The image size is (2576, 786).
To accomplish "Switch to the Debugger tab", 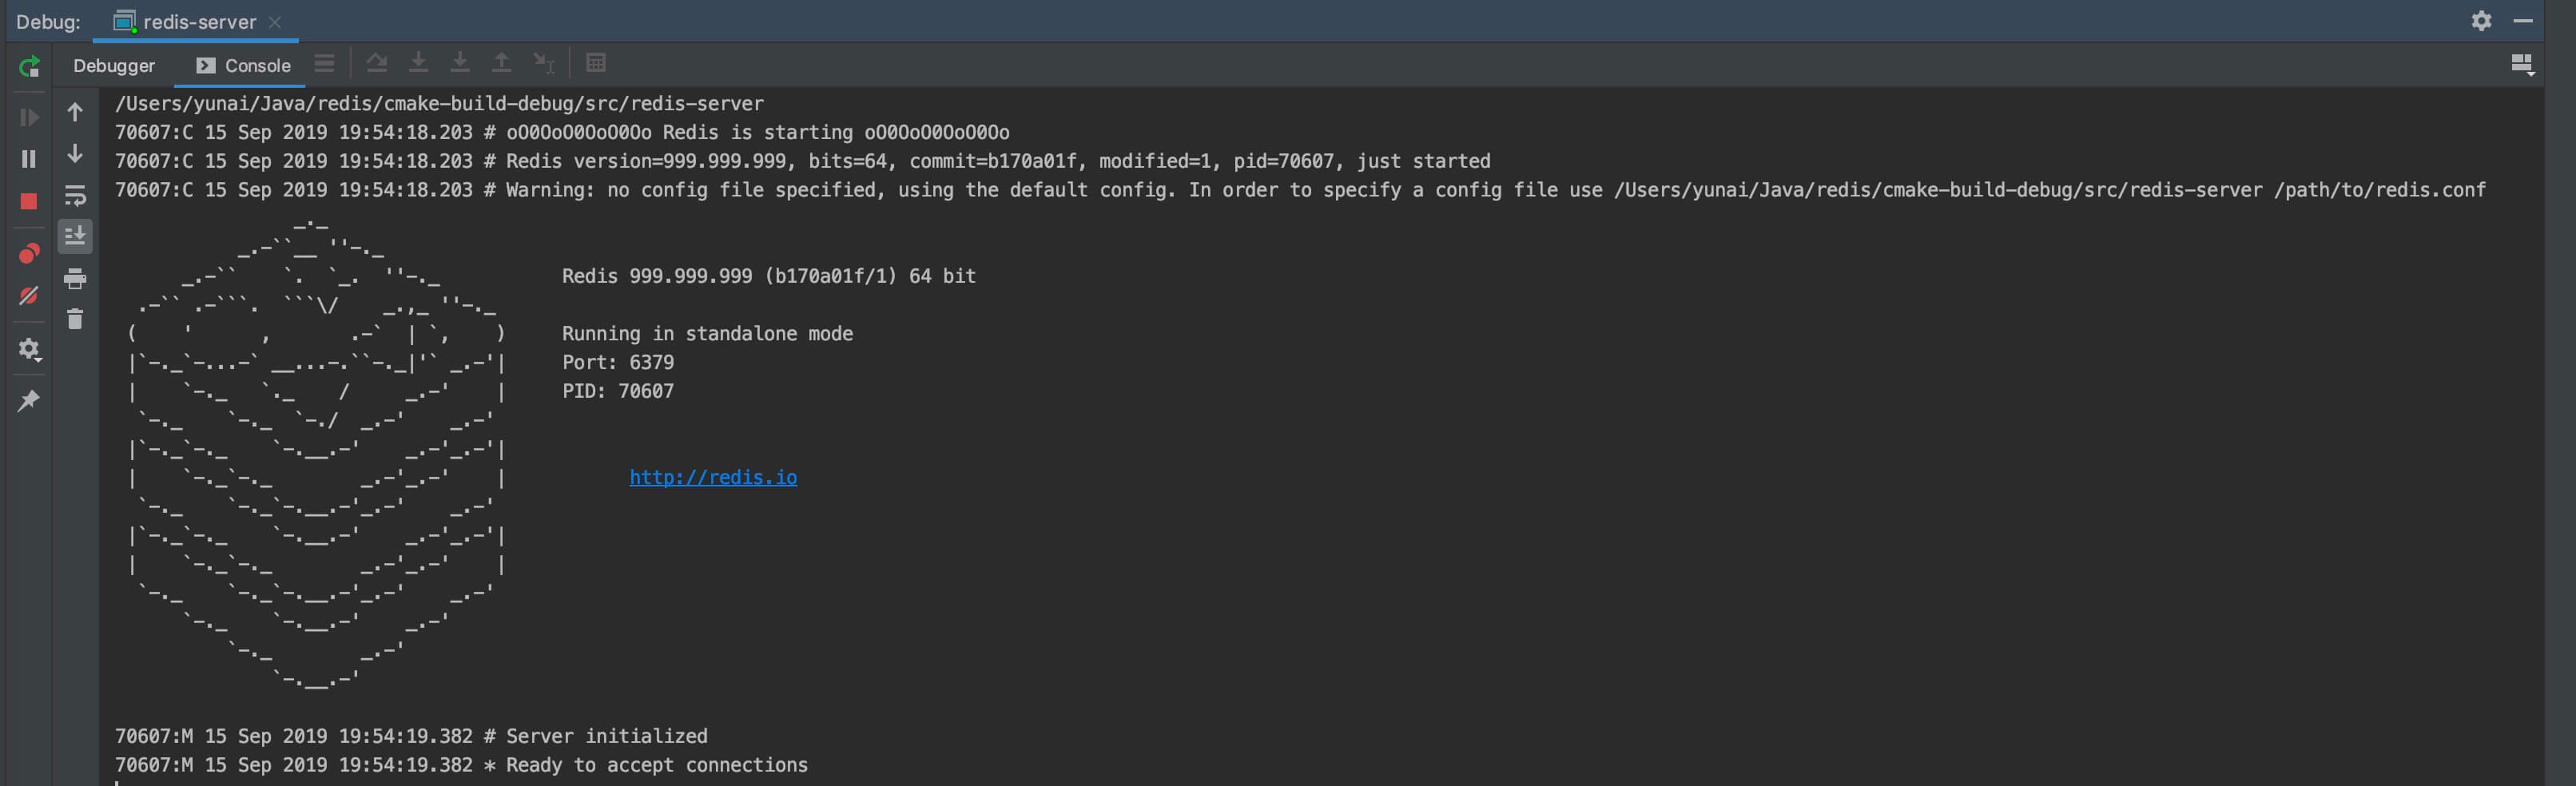I will 114,66.
